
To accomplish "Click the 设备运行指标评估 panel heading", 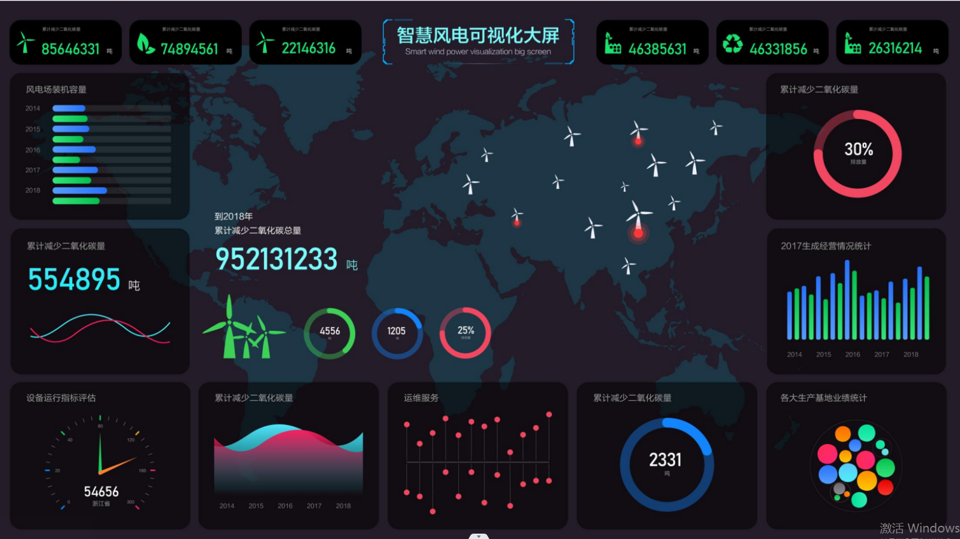I will point(61,398).
